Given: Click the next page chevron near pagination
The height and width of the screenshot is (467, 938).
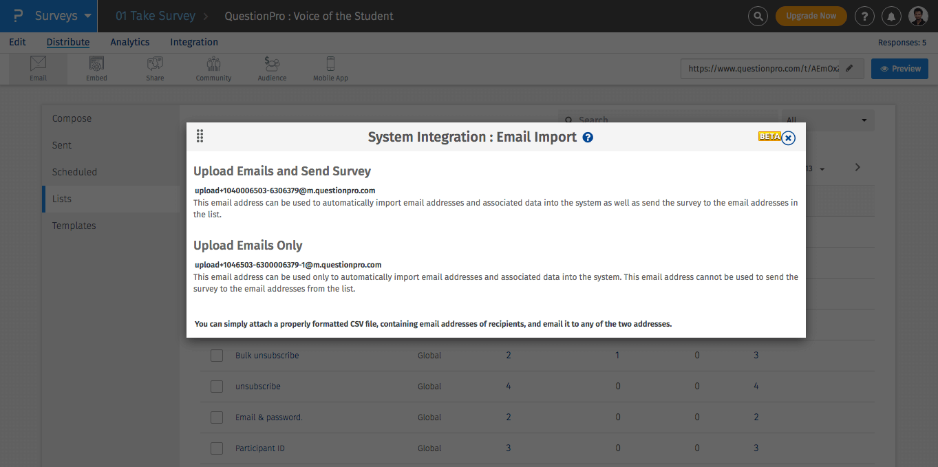Looking at the screenshot, I should point(857,167).
